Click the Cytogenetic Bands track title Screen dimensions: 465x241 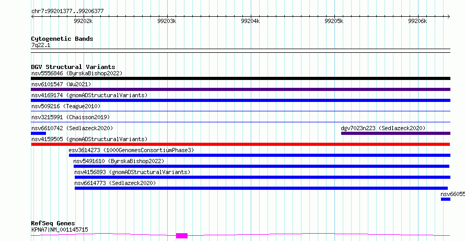(x=62, y=39)
